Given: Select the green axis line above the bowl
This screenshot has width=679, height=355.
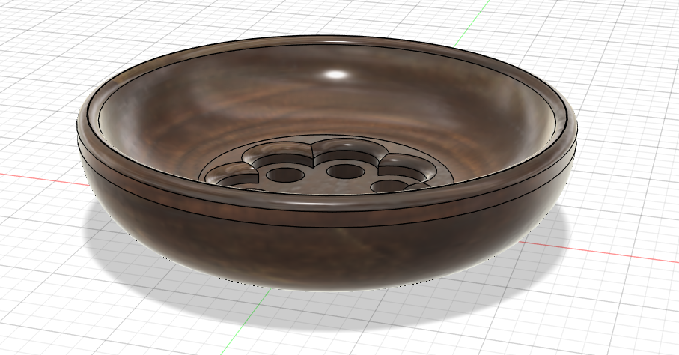Looking at the screenshot, I should pyautogui.click(x=479, y=16).
